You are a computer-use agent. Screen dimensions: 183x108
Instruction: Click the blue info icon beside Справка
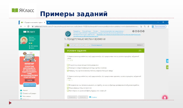[90, 97]
